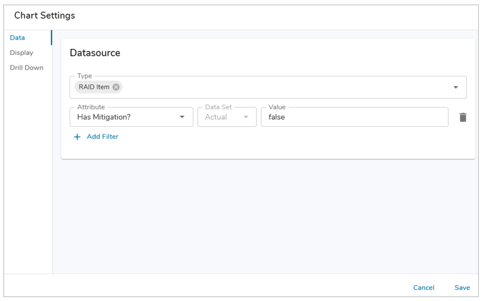Save the chart settings
The width and height of the screenshot is (481, 301).
pyautogui.click(x=462, y=288)
